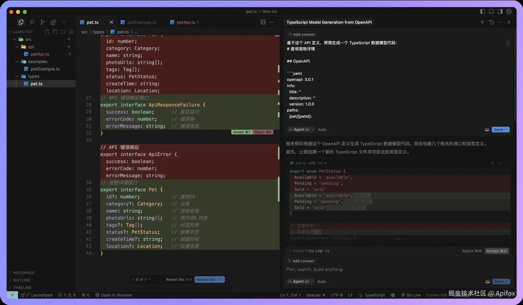Select TypeScript Model Generation from OpenAPI chat tab
The height and width of the screenshot is (305, 523).
pyautogui.click(x=329, y=22)
